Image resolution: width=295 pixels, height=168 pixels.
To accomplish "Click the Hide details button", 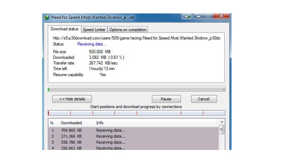I will click(72, 99).
